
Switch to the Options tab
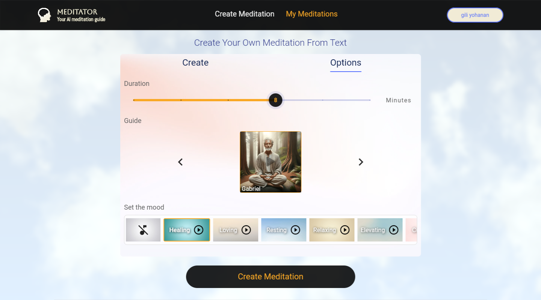coord(346,63)
